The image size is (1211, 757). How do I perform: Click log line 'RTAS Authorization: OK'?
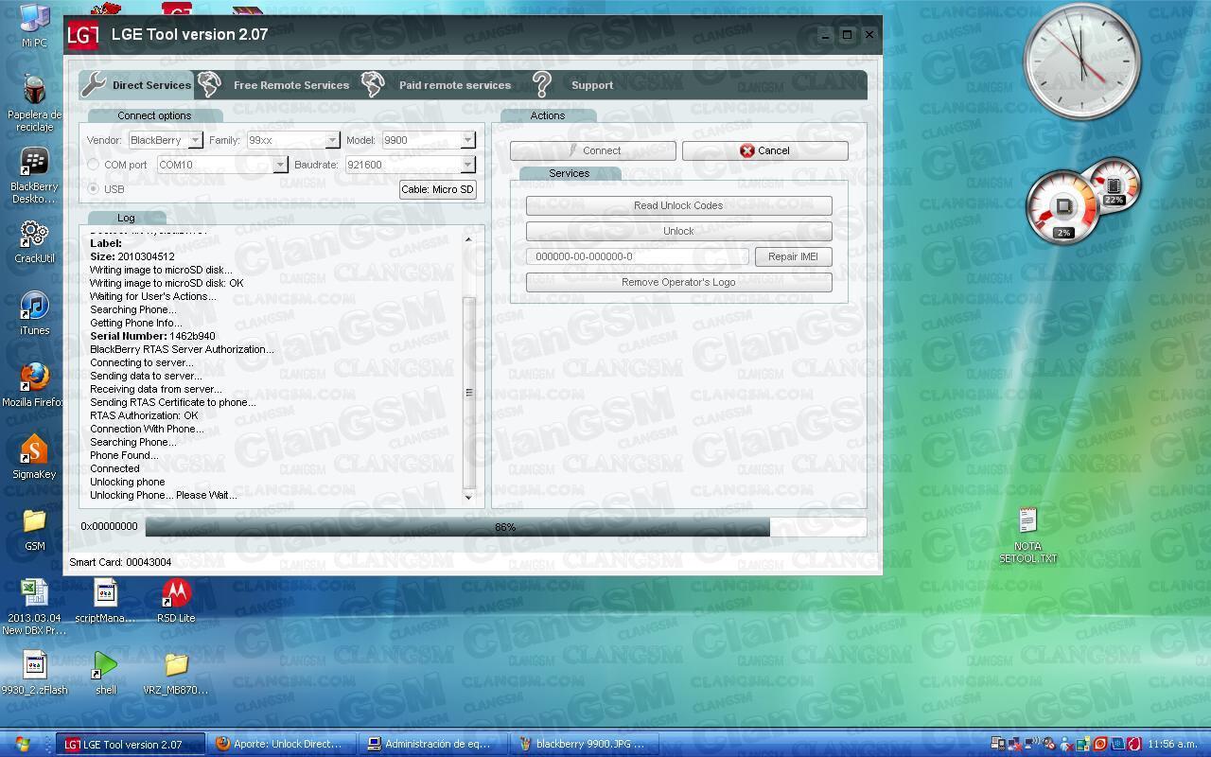(144, 415)
